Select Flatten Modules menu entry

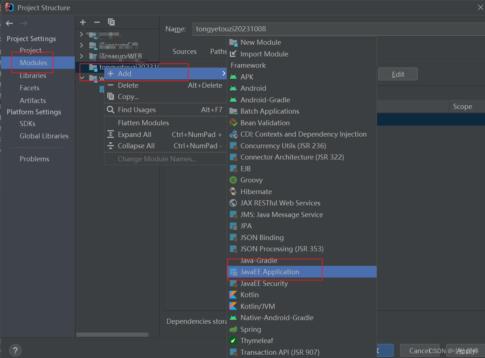[x=165, y=123]
